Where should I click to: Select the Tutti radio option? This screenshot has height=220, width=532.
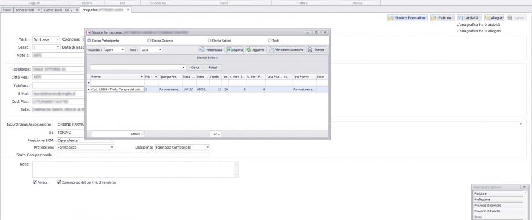pos(273,41)
